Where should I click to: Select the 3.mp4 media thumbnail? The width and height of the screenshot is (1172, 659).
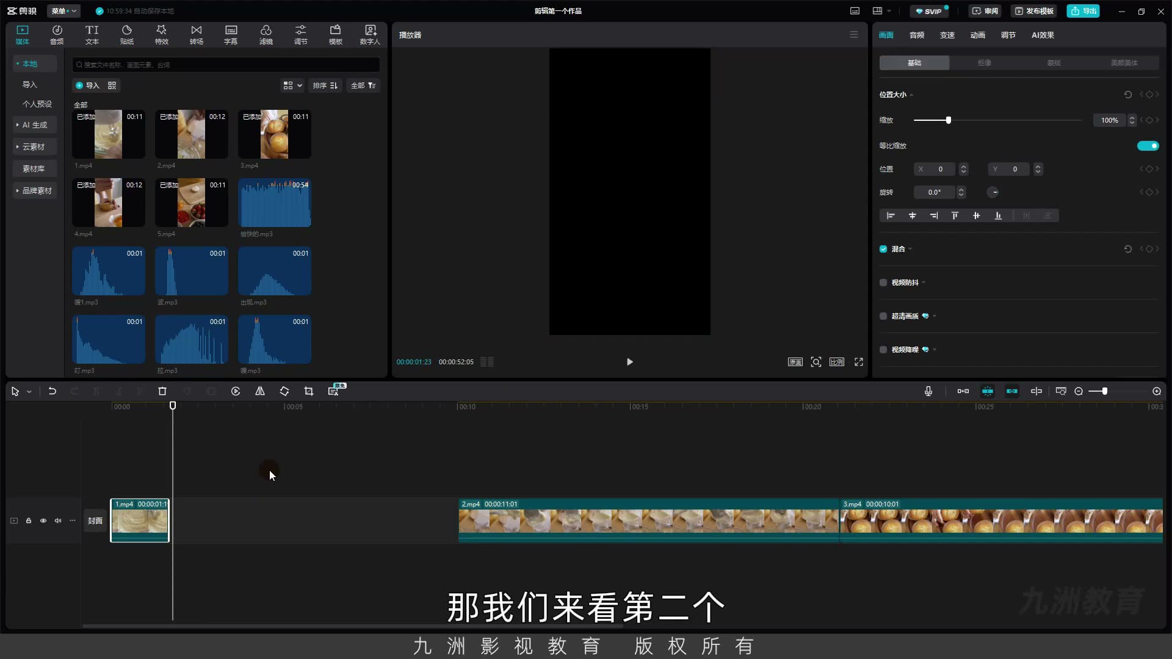[275, 134]
